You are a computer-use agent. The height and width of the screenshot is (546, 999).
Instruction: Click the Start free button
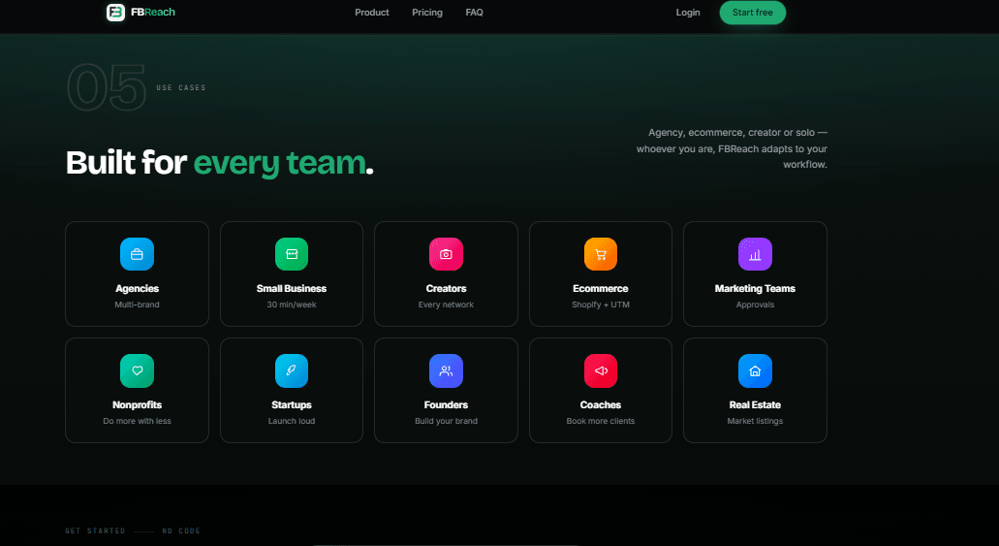click(753, 12)
